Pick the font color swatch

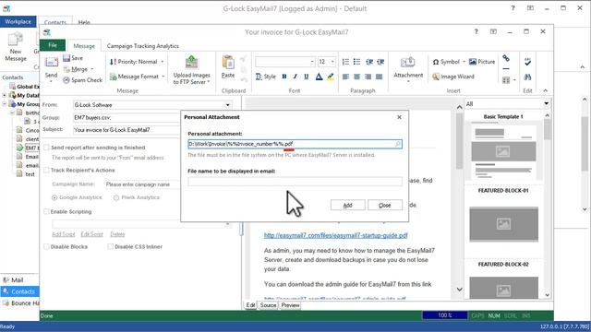pos(319,77)
